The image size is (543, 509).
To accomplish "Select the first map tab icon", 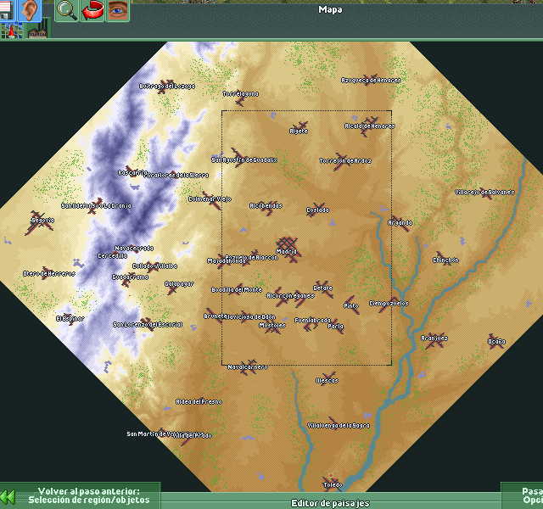I will point(11,31).
